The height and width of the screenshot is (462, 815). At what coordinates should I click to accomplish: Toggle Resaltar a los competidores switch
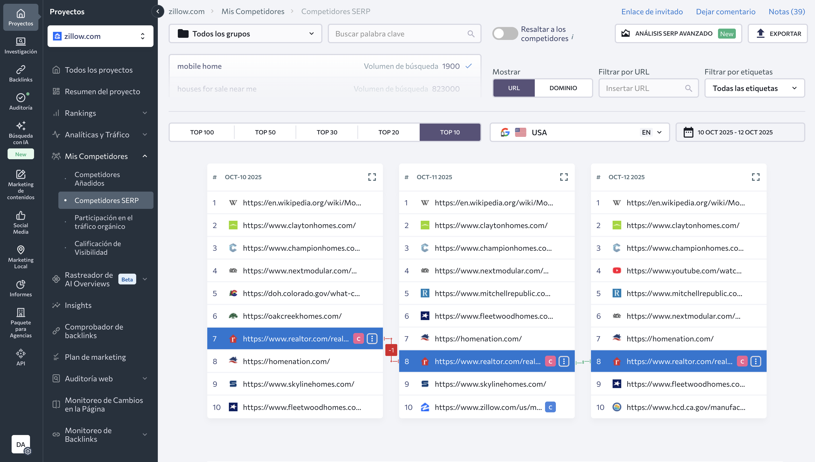505,34
